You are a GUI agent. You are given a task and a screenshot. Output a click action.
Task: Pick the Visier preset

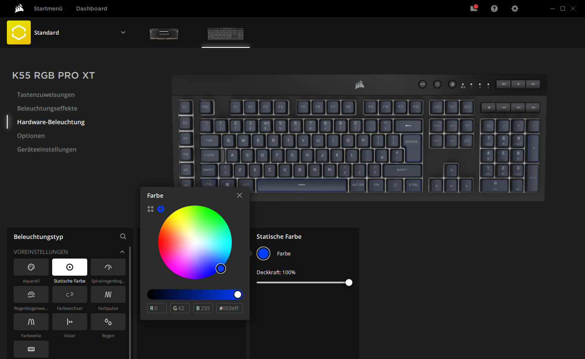click(70, 322)
